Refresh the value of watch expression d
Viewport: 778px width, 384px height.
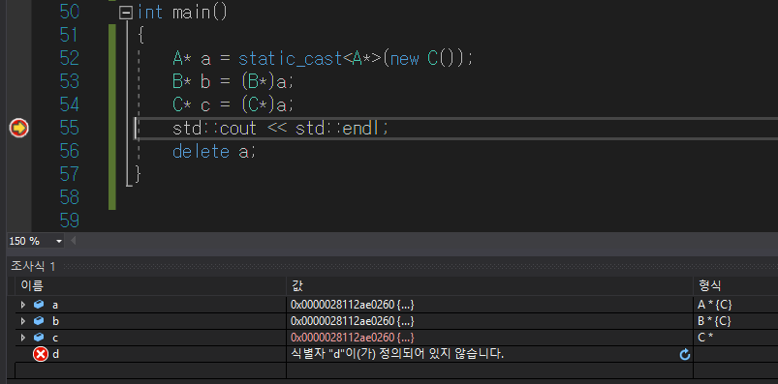click(685, 354)
